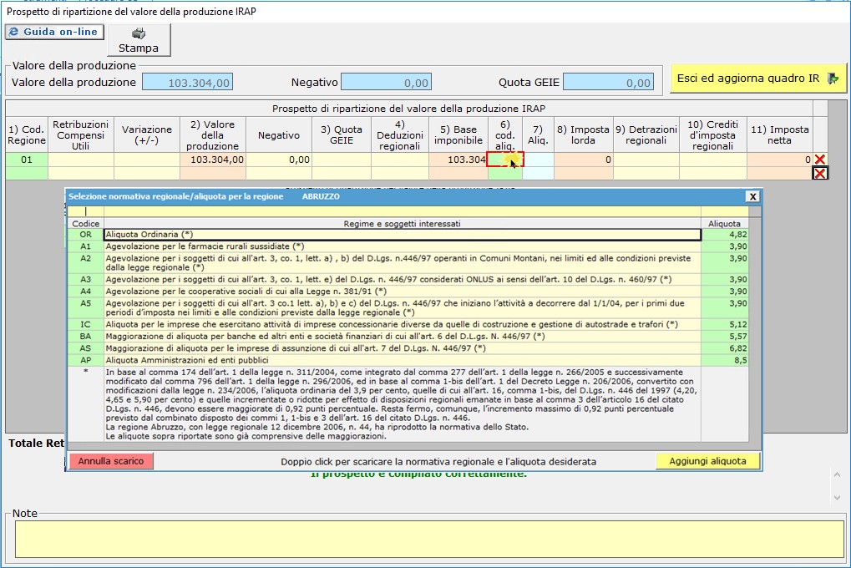Open the Guida on-line help
851x568 pixels.
pos(54,32)
